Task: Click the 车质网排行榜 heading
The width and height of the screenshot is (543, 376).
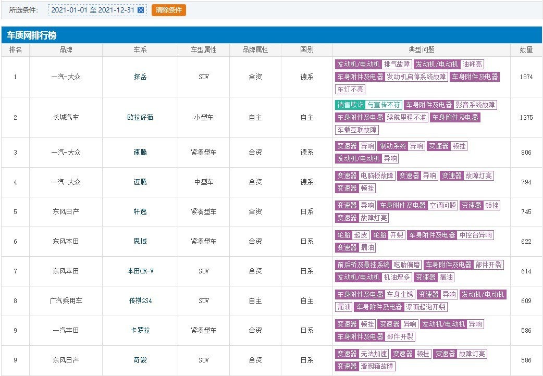Action: [x=32, y=35]
